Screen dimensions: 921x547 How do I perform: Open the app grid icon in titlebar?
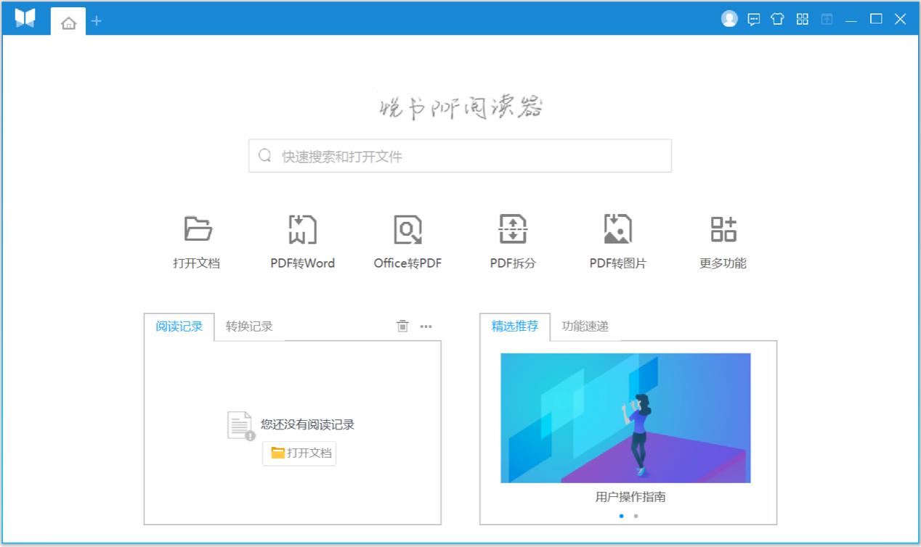point(802,19)
